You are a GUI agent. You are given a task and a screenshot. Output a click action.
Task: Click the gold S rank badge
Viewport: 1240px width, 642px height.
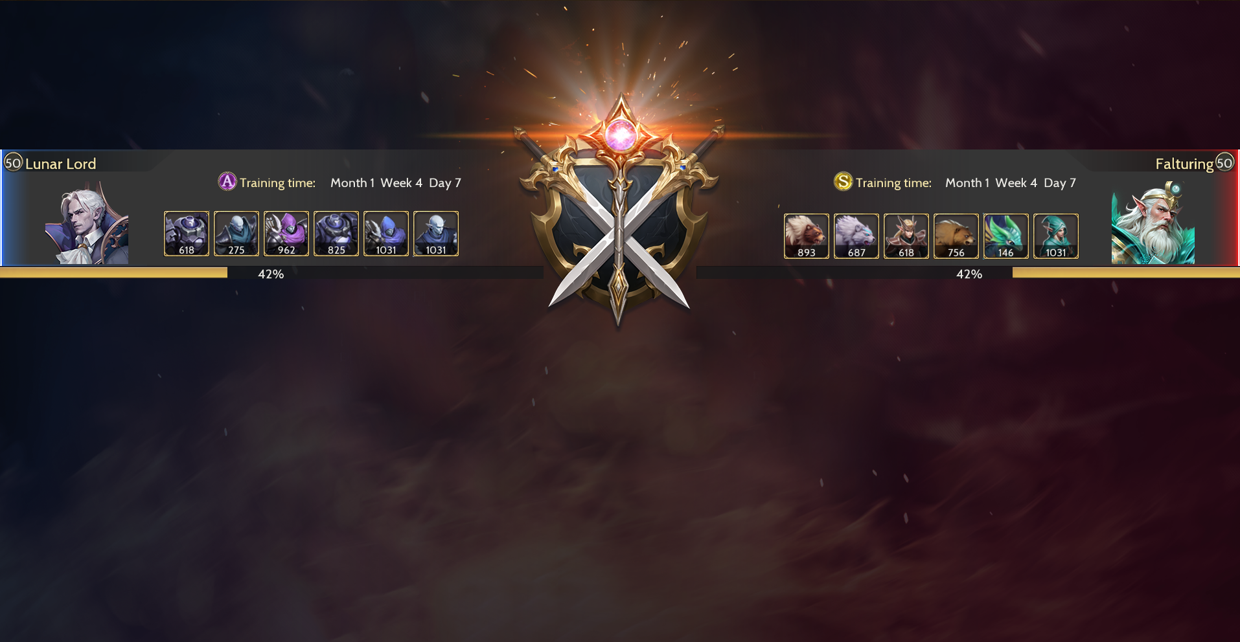pos(843,182)
